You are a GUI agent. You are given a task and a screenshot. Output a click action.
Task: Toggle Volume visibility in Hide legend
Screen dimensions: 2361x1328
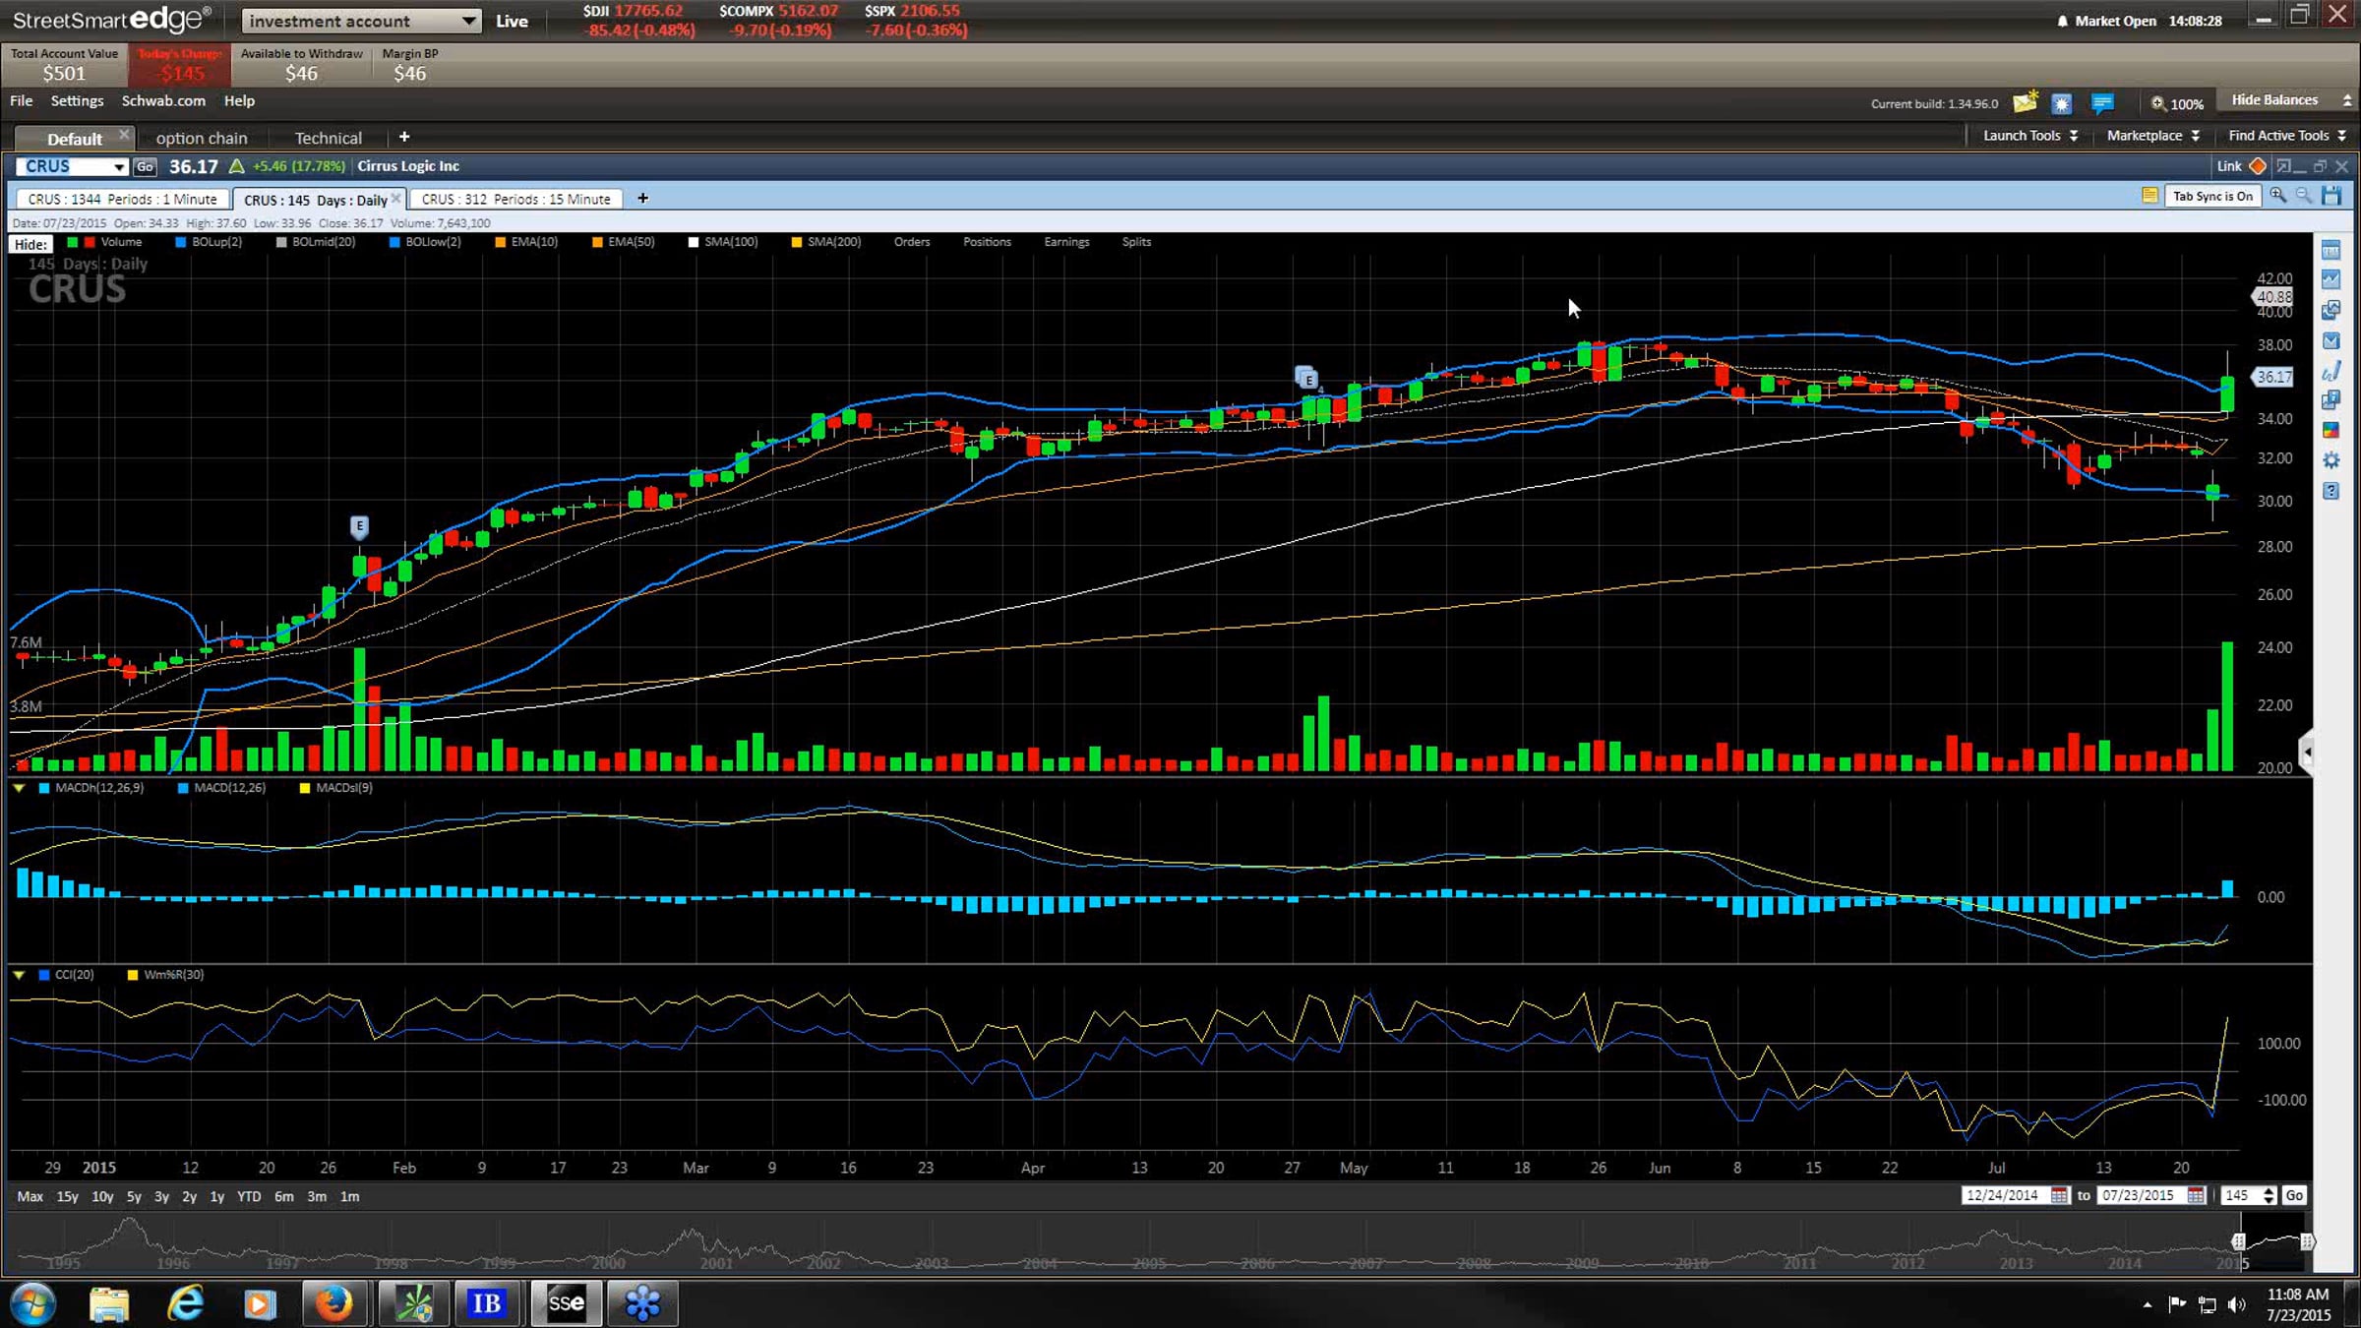(x=120, y=242)
